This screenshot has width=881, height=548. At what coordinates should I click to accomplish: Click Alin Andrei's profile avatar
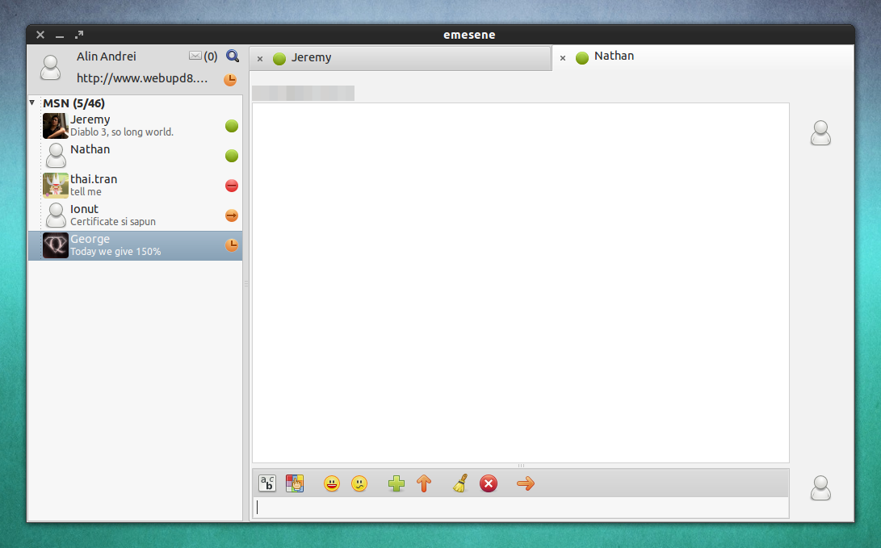point(51,67)
